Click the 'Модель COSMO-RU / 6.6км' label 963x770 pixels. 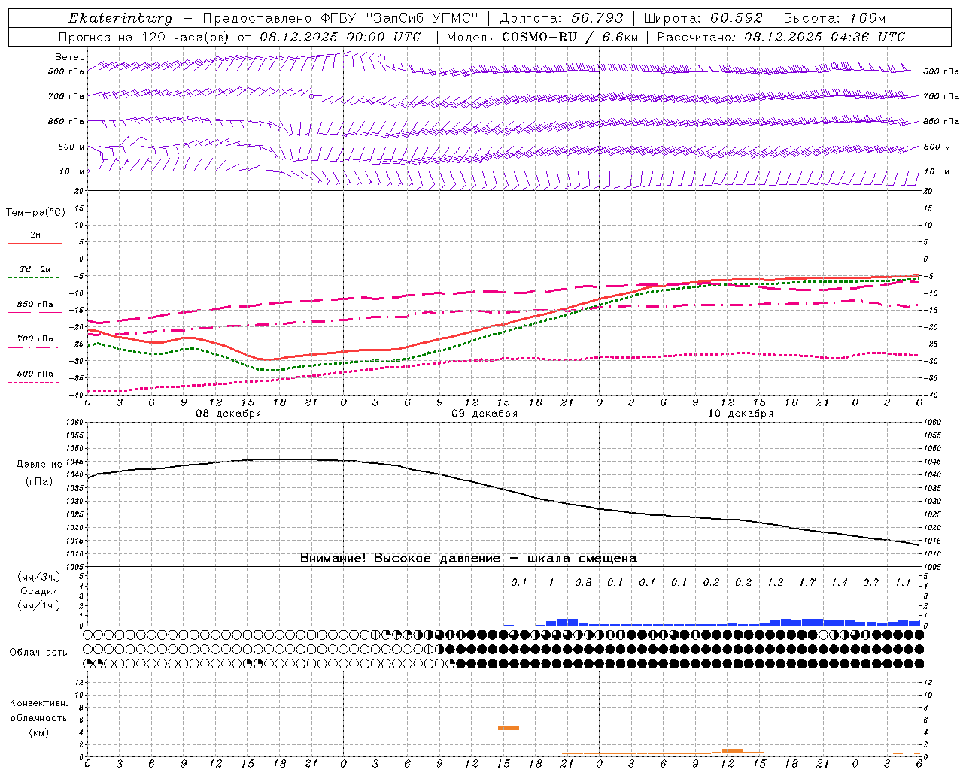(542, 37)
